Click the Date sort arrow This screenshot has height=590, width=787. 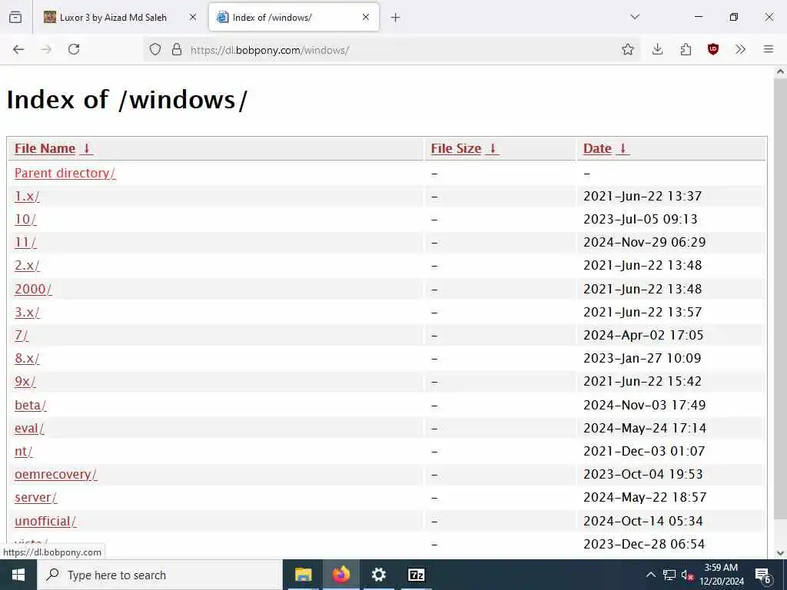623,148
